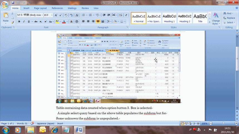Align text left
This screenshot has width=239, height=134.
point(83,21)
